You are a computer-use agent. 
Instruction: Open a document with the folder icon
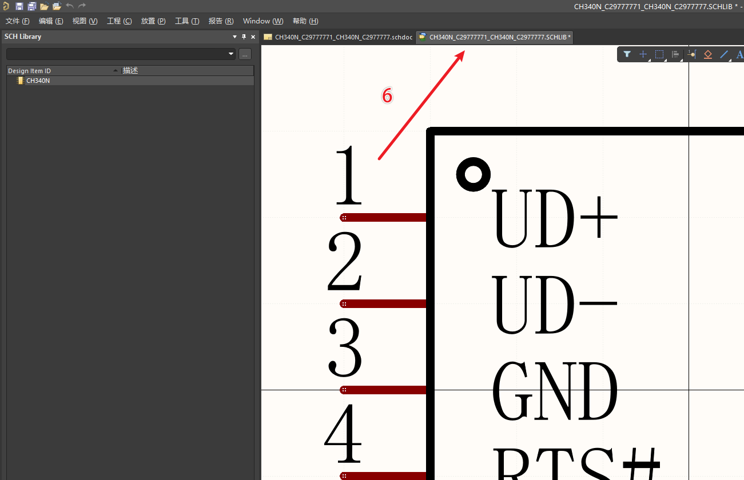[44, 6]
